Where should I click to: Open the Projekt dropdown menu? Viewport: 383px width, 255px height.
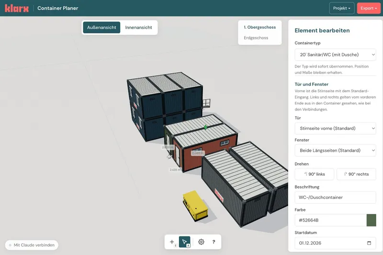click(342, 8)
